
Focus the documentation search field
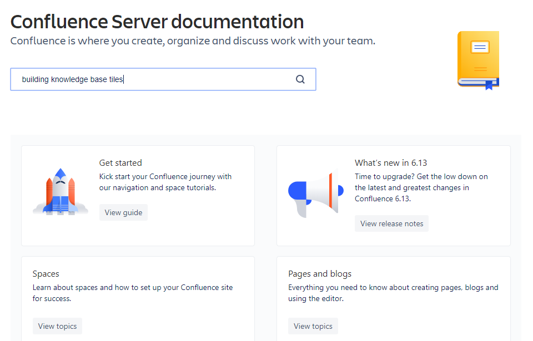pos(163,79)
